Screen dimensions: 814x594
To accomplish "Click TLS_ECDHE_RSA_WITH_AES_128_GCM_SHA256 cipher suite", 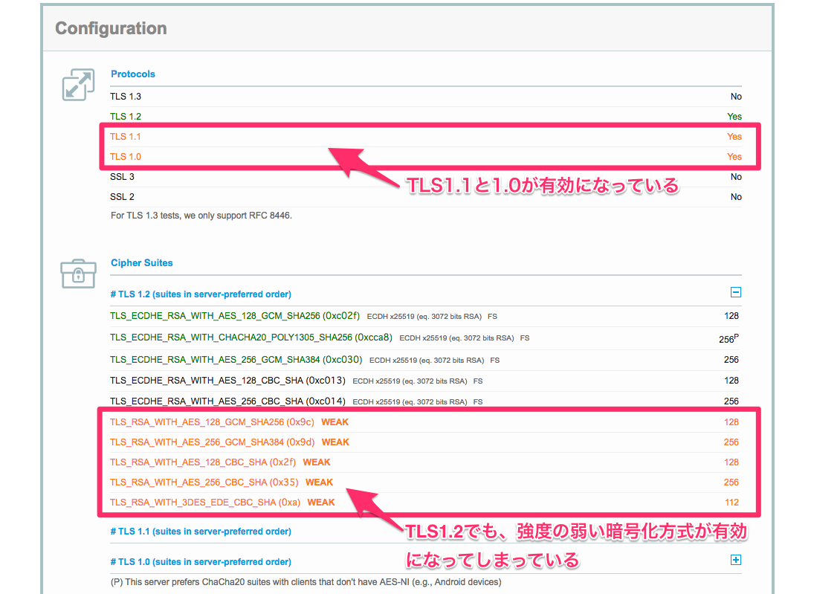I will tap(236, 316).
